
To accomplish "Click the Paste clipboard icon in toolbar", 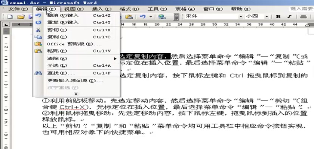I will [129, 17].
